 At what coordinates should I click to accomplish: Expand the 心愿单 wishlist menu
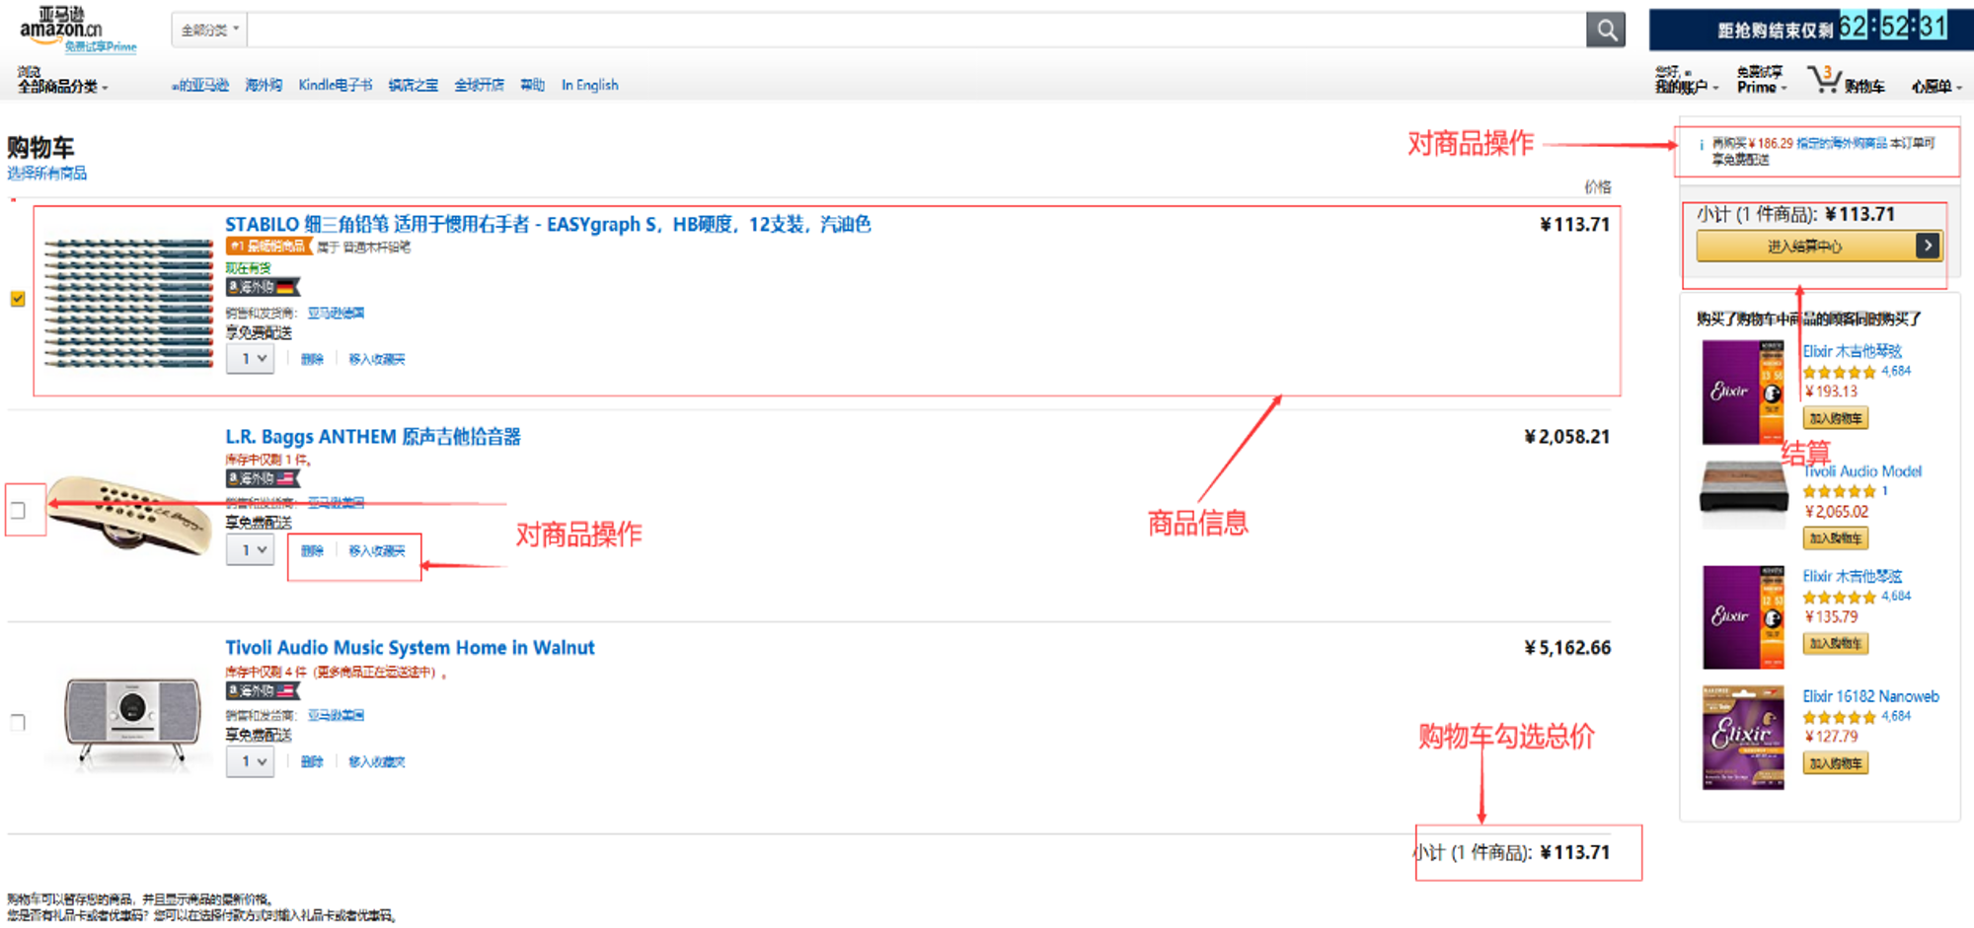tap(1936, 87)
